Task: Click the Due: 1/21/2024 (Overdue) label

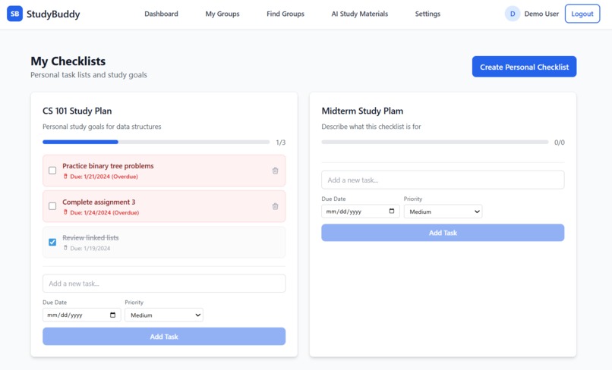Action: click(104, 177)
